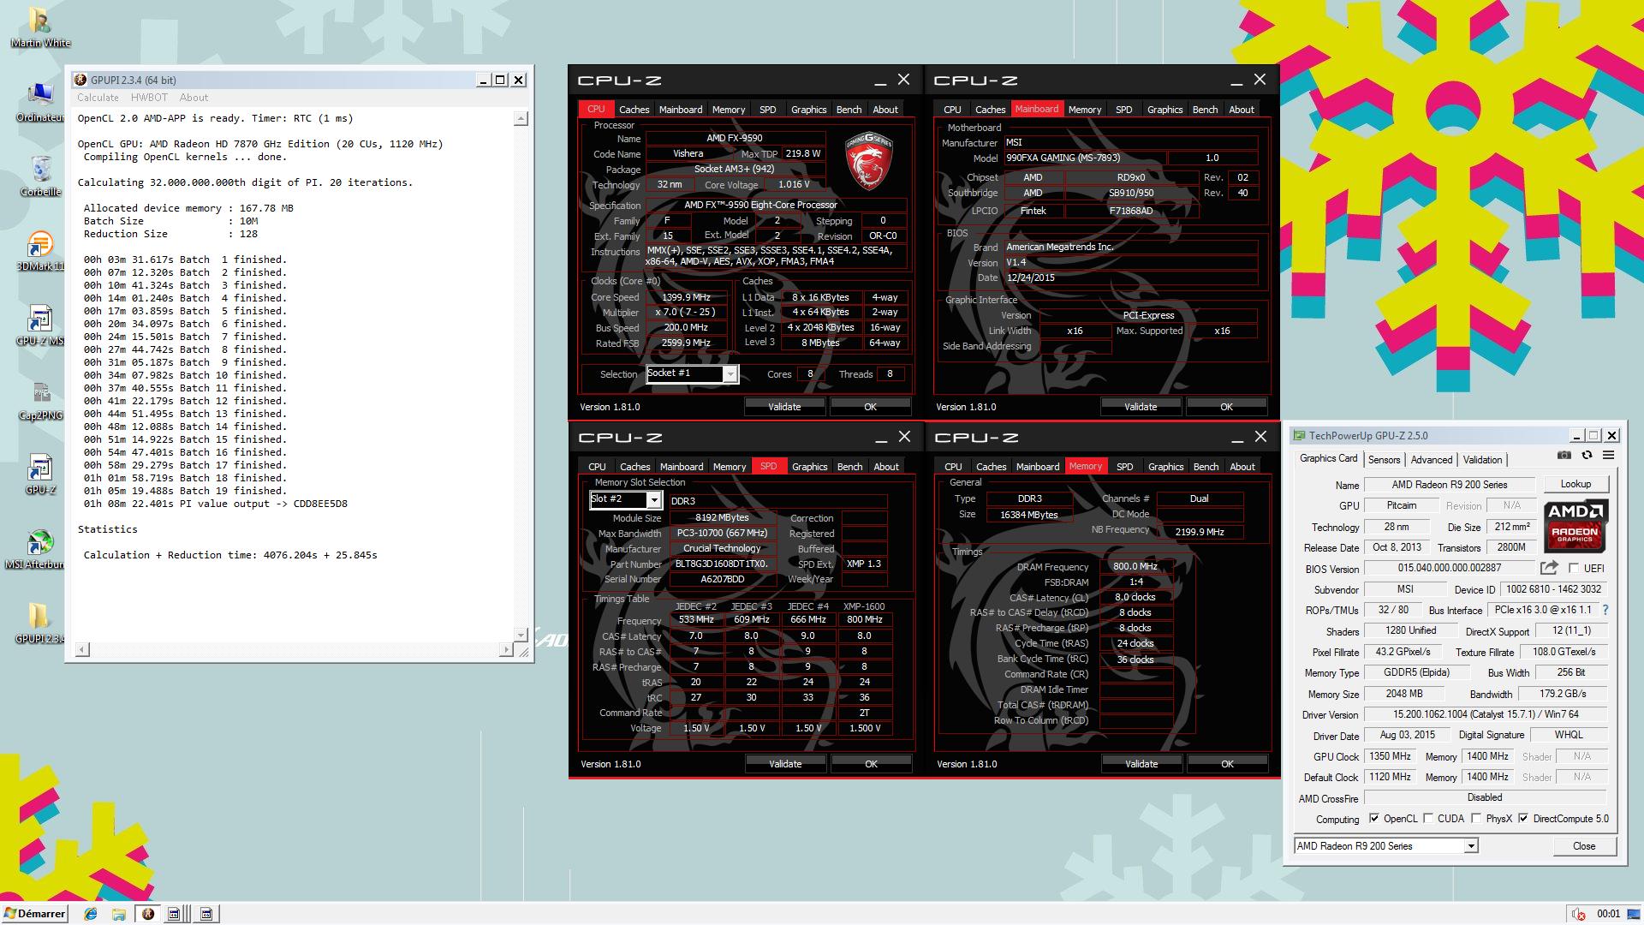This screenshot has width=1644, height=925.
Task: Click OK in the SPD CPU-Z window
Action: click(871, 764)
